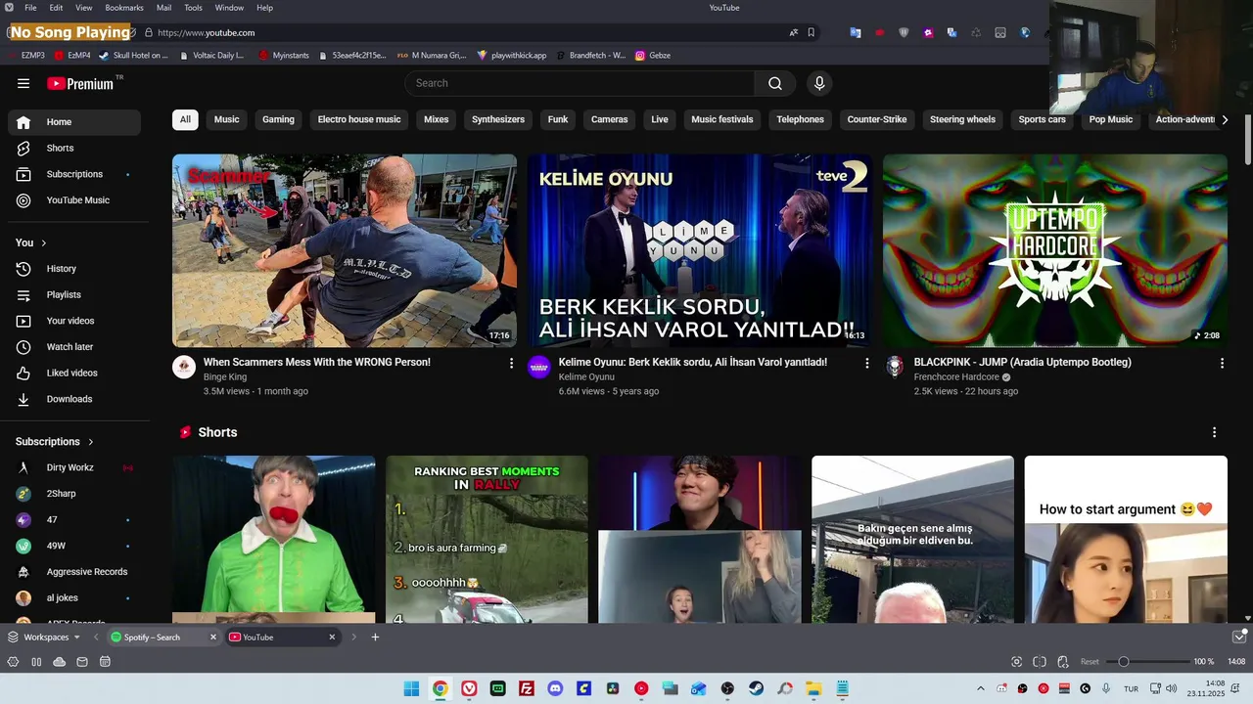Open Vivaldi calendar panel icon

tap(105, 662)
